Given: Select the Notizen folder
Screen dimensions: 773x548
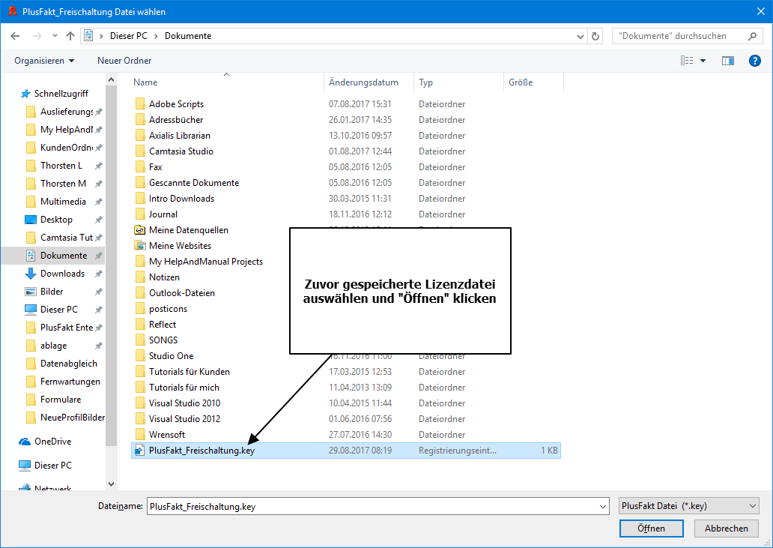Looking at the screenshot, I should (x=164, y=277).
